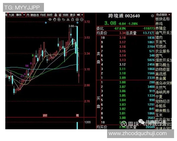Click stock title 跨境通 002640
The image size is (177, 141).
tap(124, 16)
